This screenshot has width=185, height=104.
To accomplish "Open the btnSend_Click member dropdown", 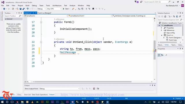I will (134, 16).
